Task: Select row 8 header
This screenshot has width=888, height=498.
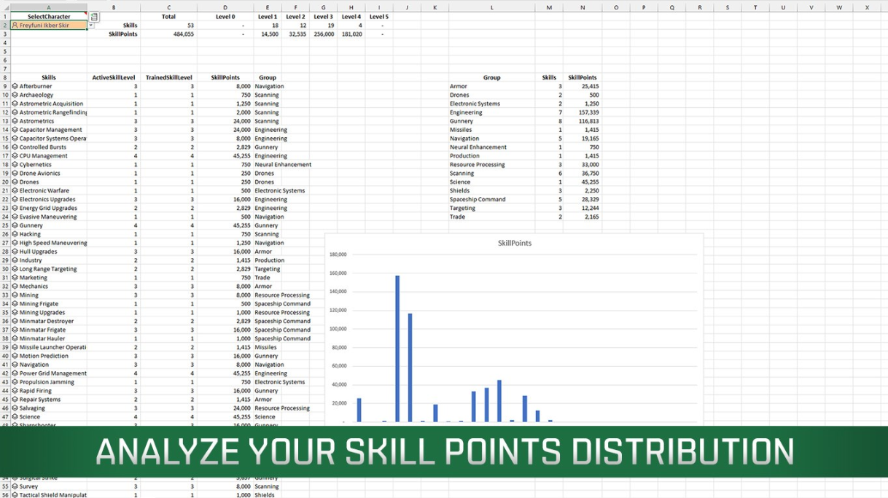Action: pyautogui.click(x=5, y=77)
